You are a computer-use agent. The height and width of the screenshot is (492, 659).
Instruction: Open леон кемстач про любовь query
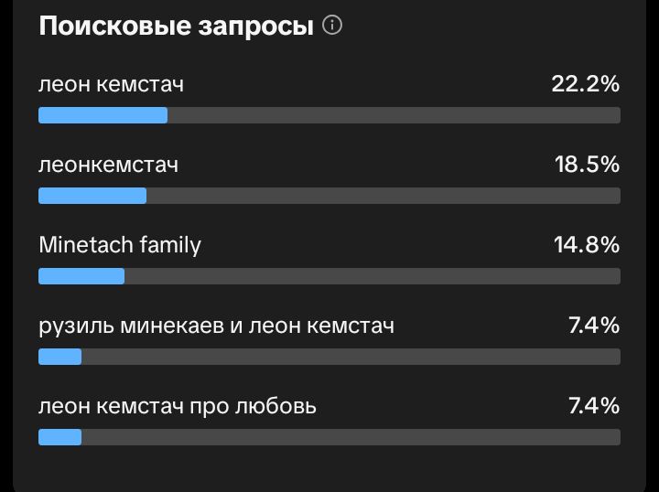click(x=178, y=406)
